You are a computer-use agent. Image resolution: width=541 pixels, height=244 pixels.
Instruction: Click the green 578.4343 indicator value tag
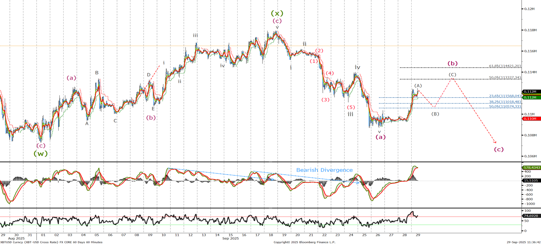tap(531, 167)
